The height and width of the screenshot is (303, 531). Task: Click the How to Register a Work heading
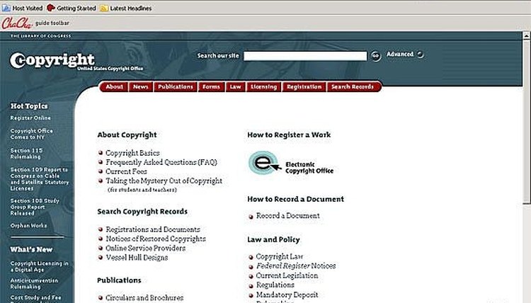coord(289,135)
